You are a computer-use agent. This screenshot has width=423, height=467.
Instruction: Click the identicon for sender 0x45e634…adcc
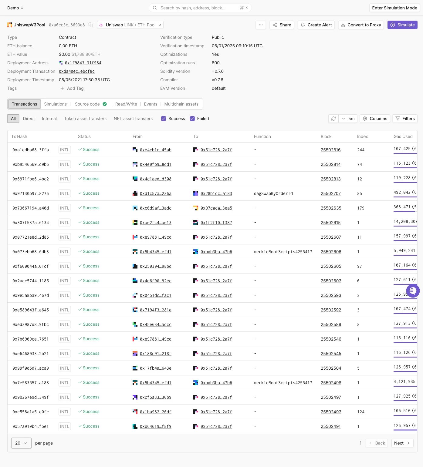click(x=135, y=324)
